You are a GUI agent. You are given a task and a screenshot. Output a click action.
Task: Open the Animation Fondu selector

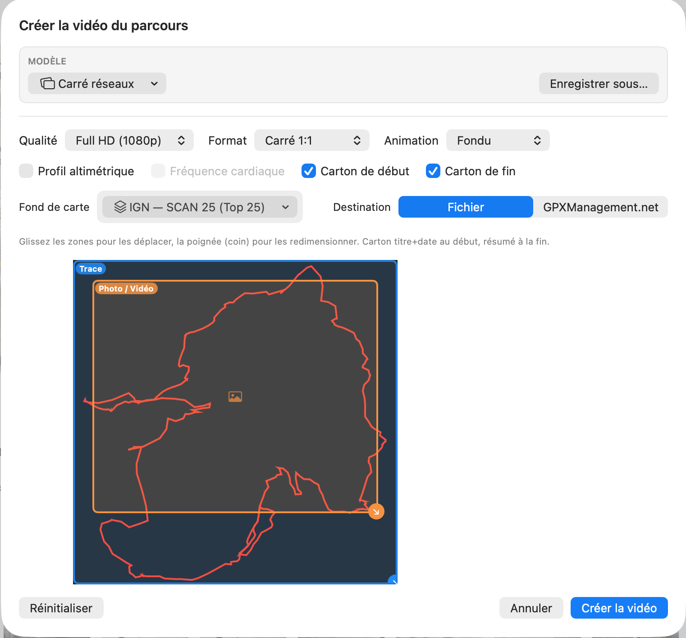click(498, 141)
